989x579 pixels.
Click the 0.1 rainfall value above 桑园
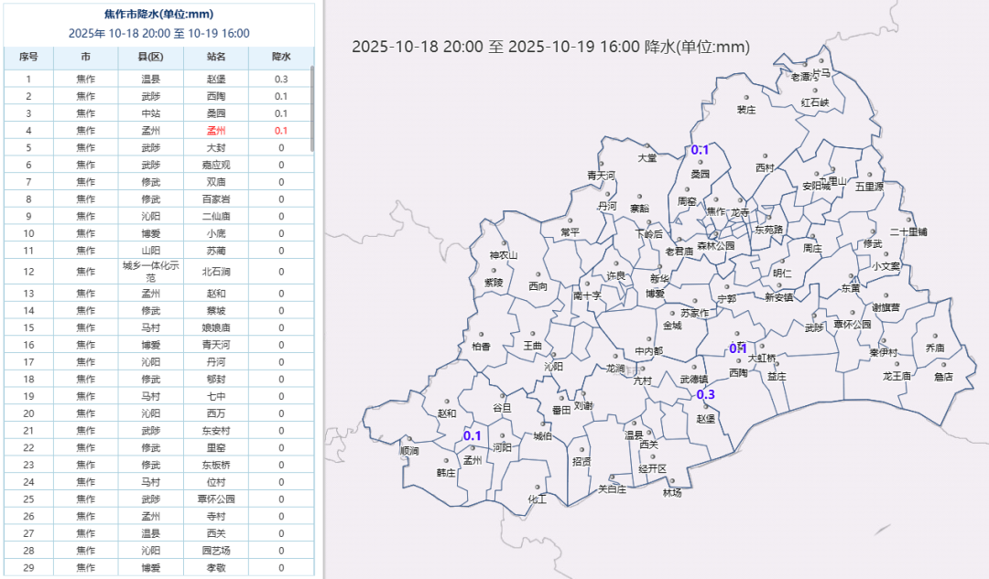point(700,150)
